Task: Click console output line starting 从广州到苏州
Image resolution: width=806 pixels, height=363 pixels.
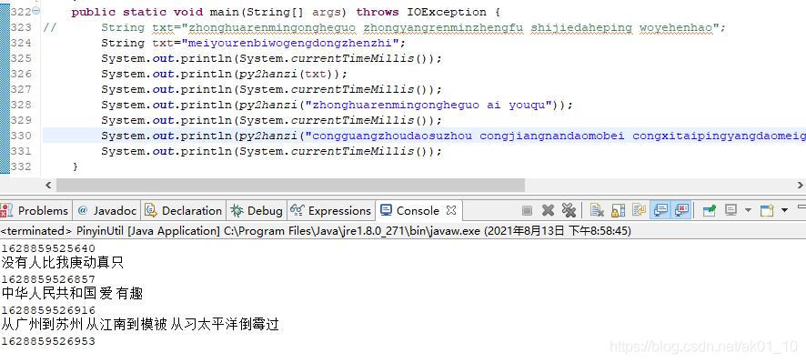Action: click(x=140, y=325)
